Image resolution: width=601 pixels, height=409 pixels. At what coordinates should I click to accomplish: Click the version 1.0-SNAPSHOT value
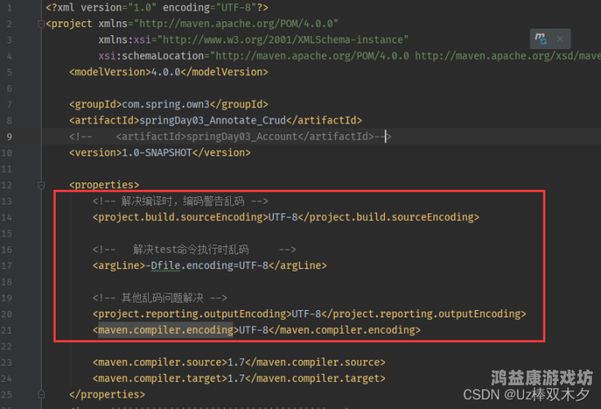coord(156,153)
